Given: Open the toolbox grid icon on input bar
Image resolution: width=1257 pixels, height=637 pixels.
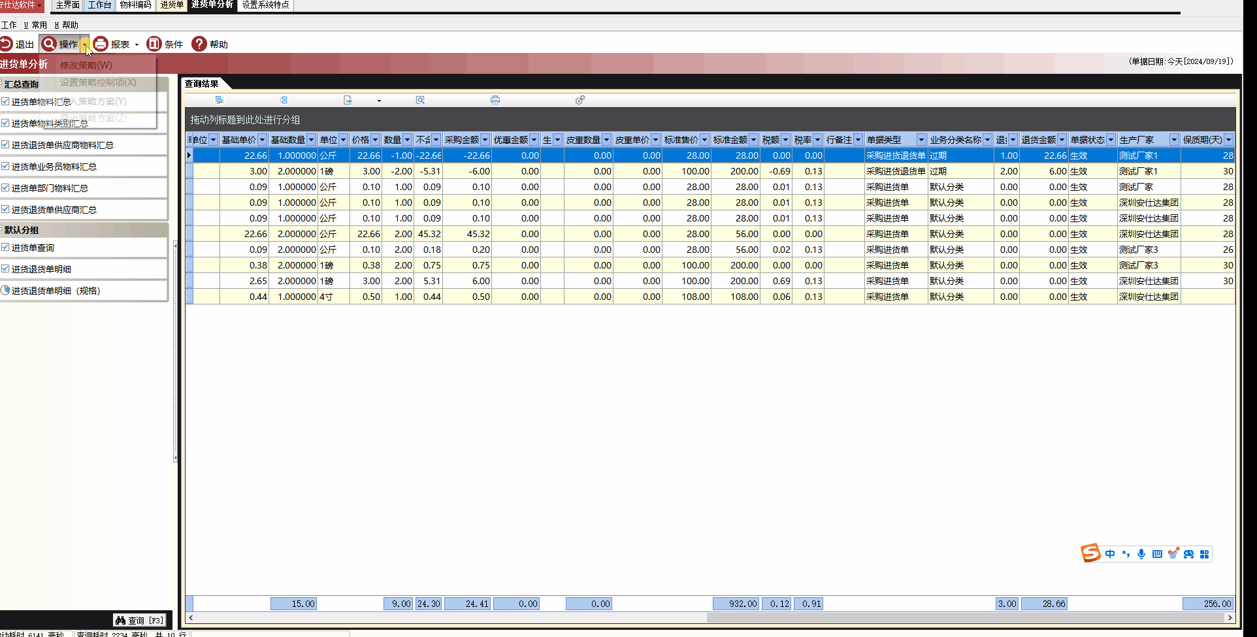Looking at the screenshot, I should tap(1205, 554).
